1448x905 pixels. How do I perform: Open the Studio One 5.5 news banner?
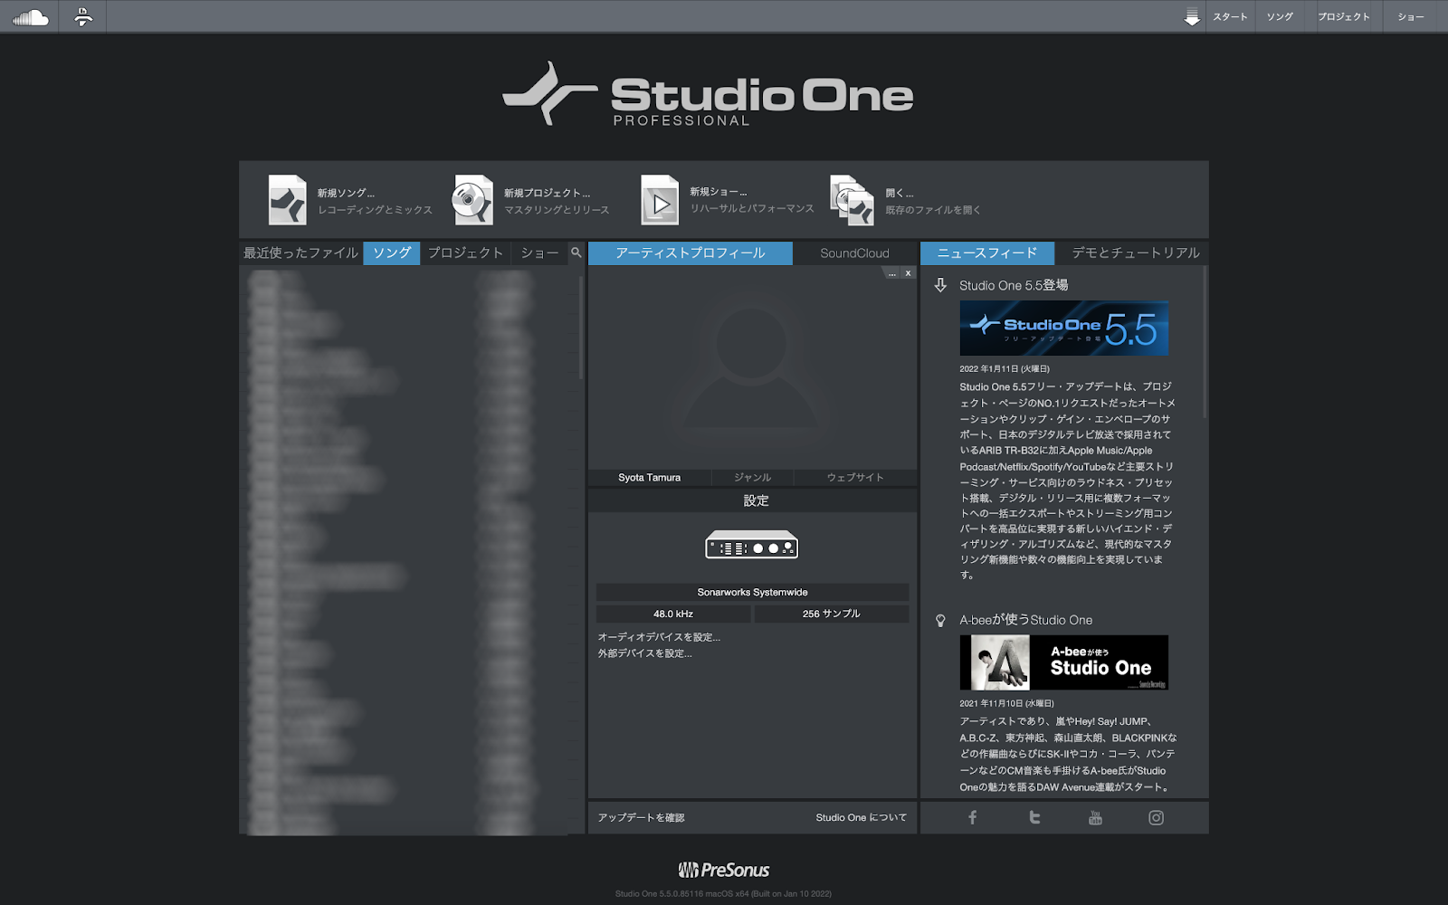1063,329
